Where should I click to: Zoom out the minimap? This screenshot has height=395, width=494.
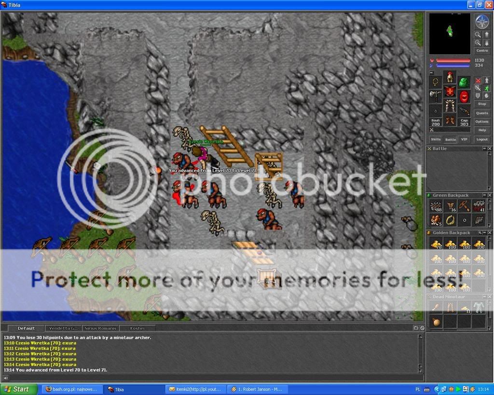tap(478, 34)
